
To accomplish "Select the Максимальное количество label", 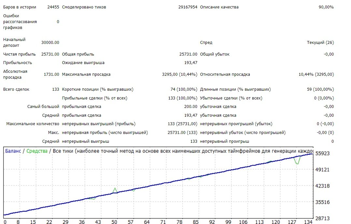I will coord(33,124).
